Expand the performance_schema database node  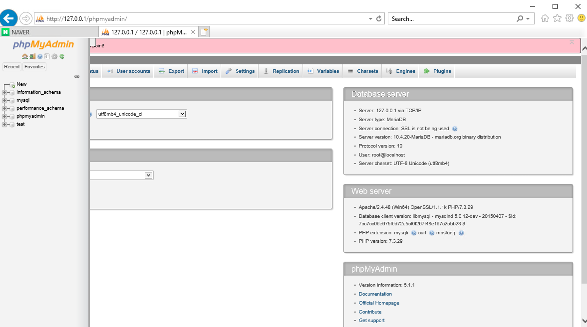click(x=4, y=108)
